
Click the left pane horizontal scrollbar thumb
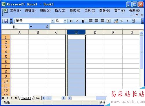(x=49, y=98)
